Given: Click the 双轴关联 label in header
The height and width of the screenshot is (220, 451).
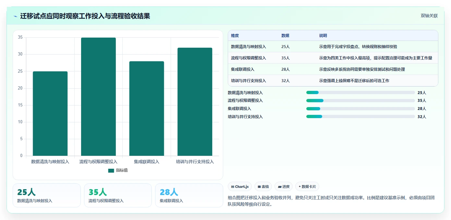Looking at the screenshot, I should pos(429,16).
